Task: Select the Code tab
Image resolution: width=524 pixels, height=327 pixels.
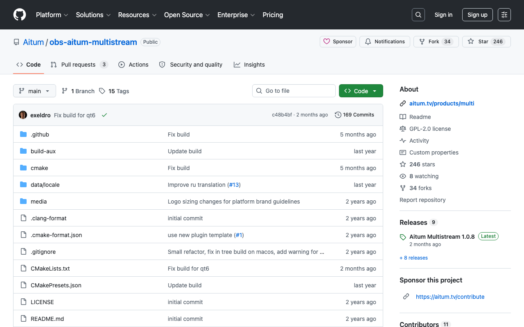Action: pyautogui.click(x=29, y=65)
